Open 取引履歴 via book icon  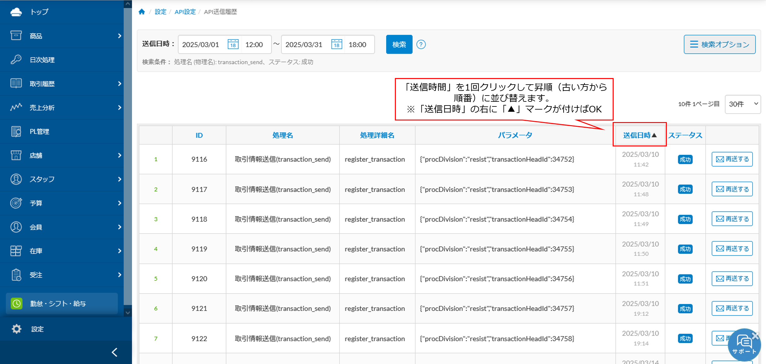point(16,84)
